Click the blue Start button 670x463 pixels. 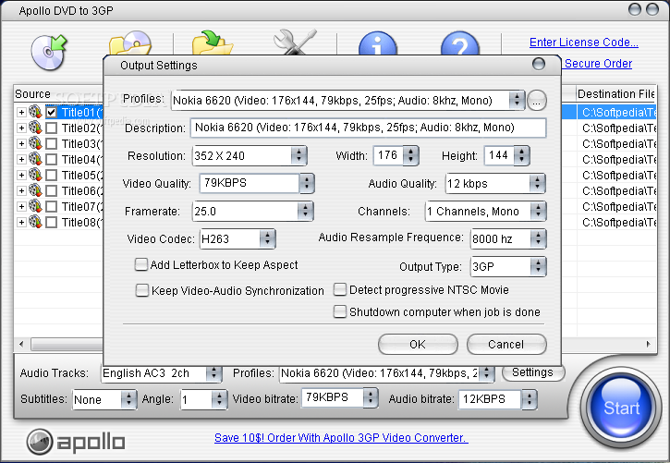(x=621, y=408)
